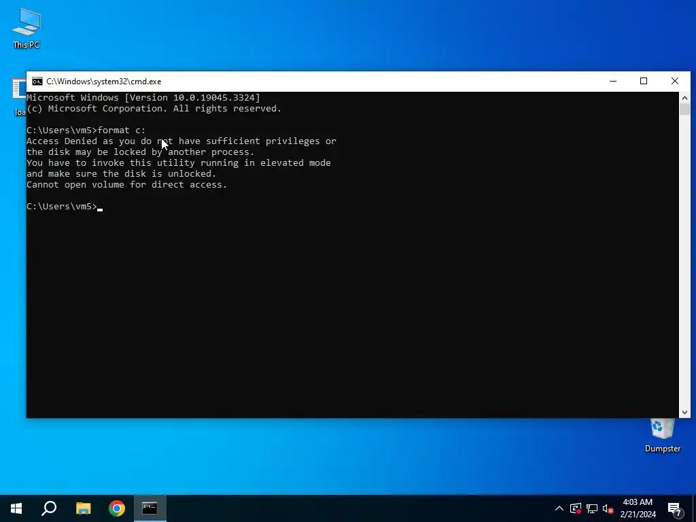This screenshot has width=696, height=522.
Task: Click the Microsoft Corporation copyright line
Action: click(x=154, y=109)
